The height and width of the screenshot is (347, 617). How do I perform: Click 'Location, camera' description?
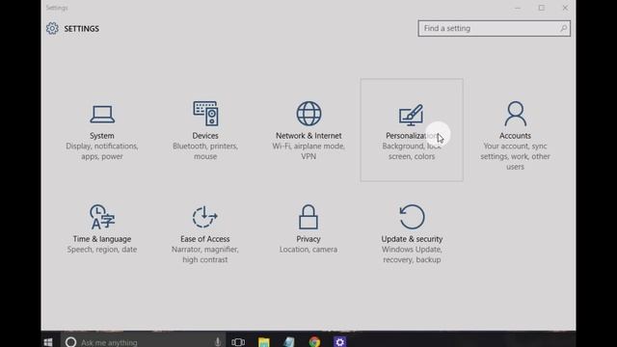tap(308, 250)
